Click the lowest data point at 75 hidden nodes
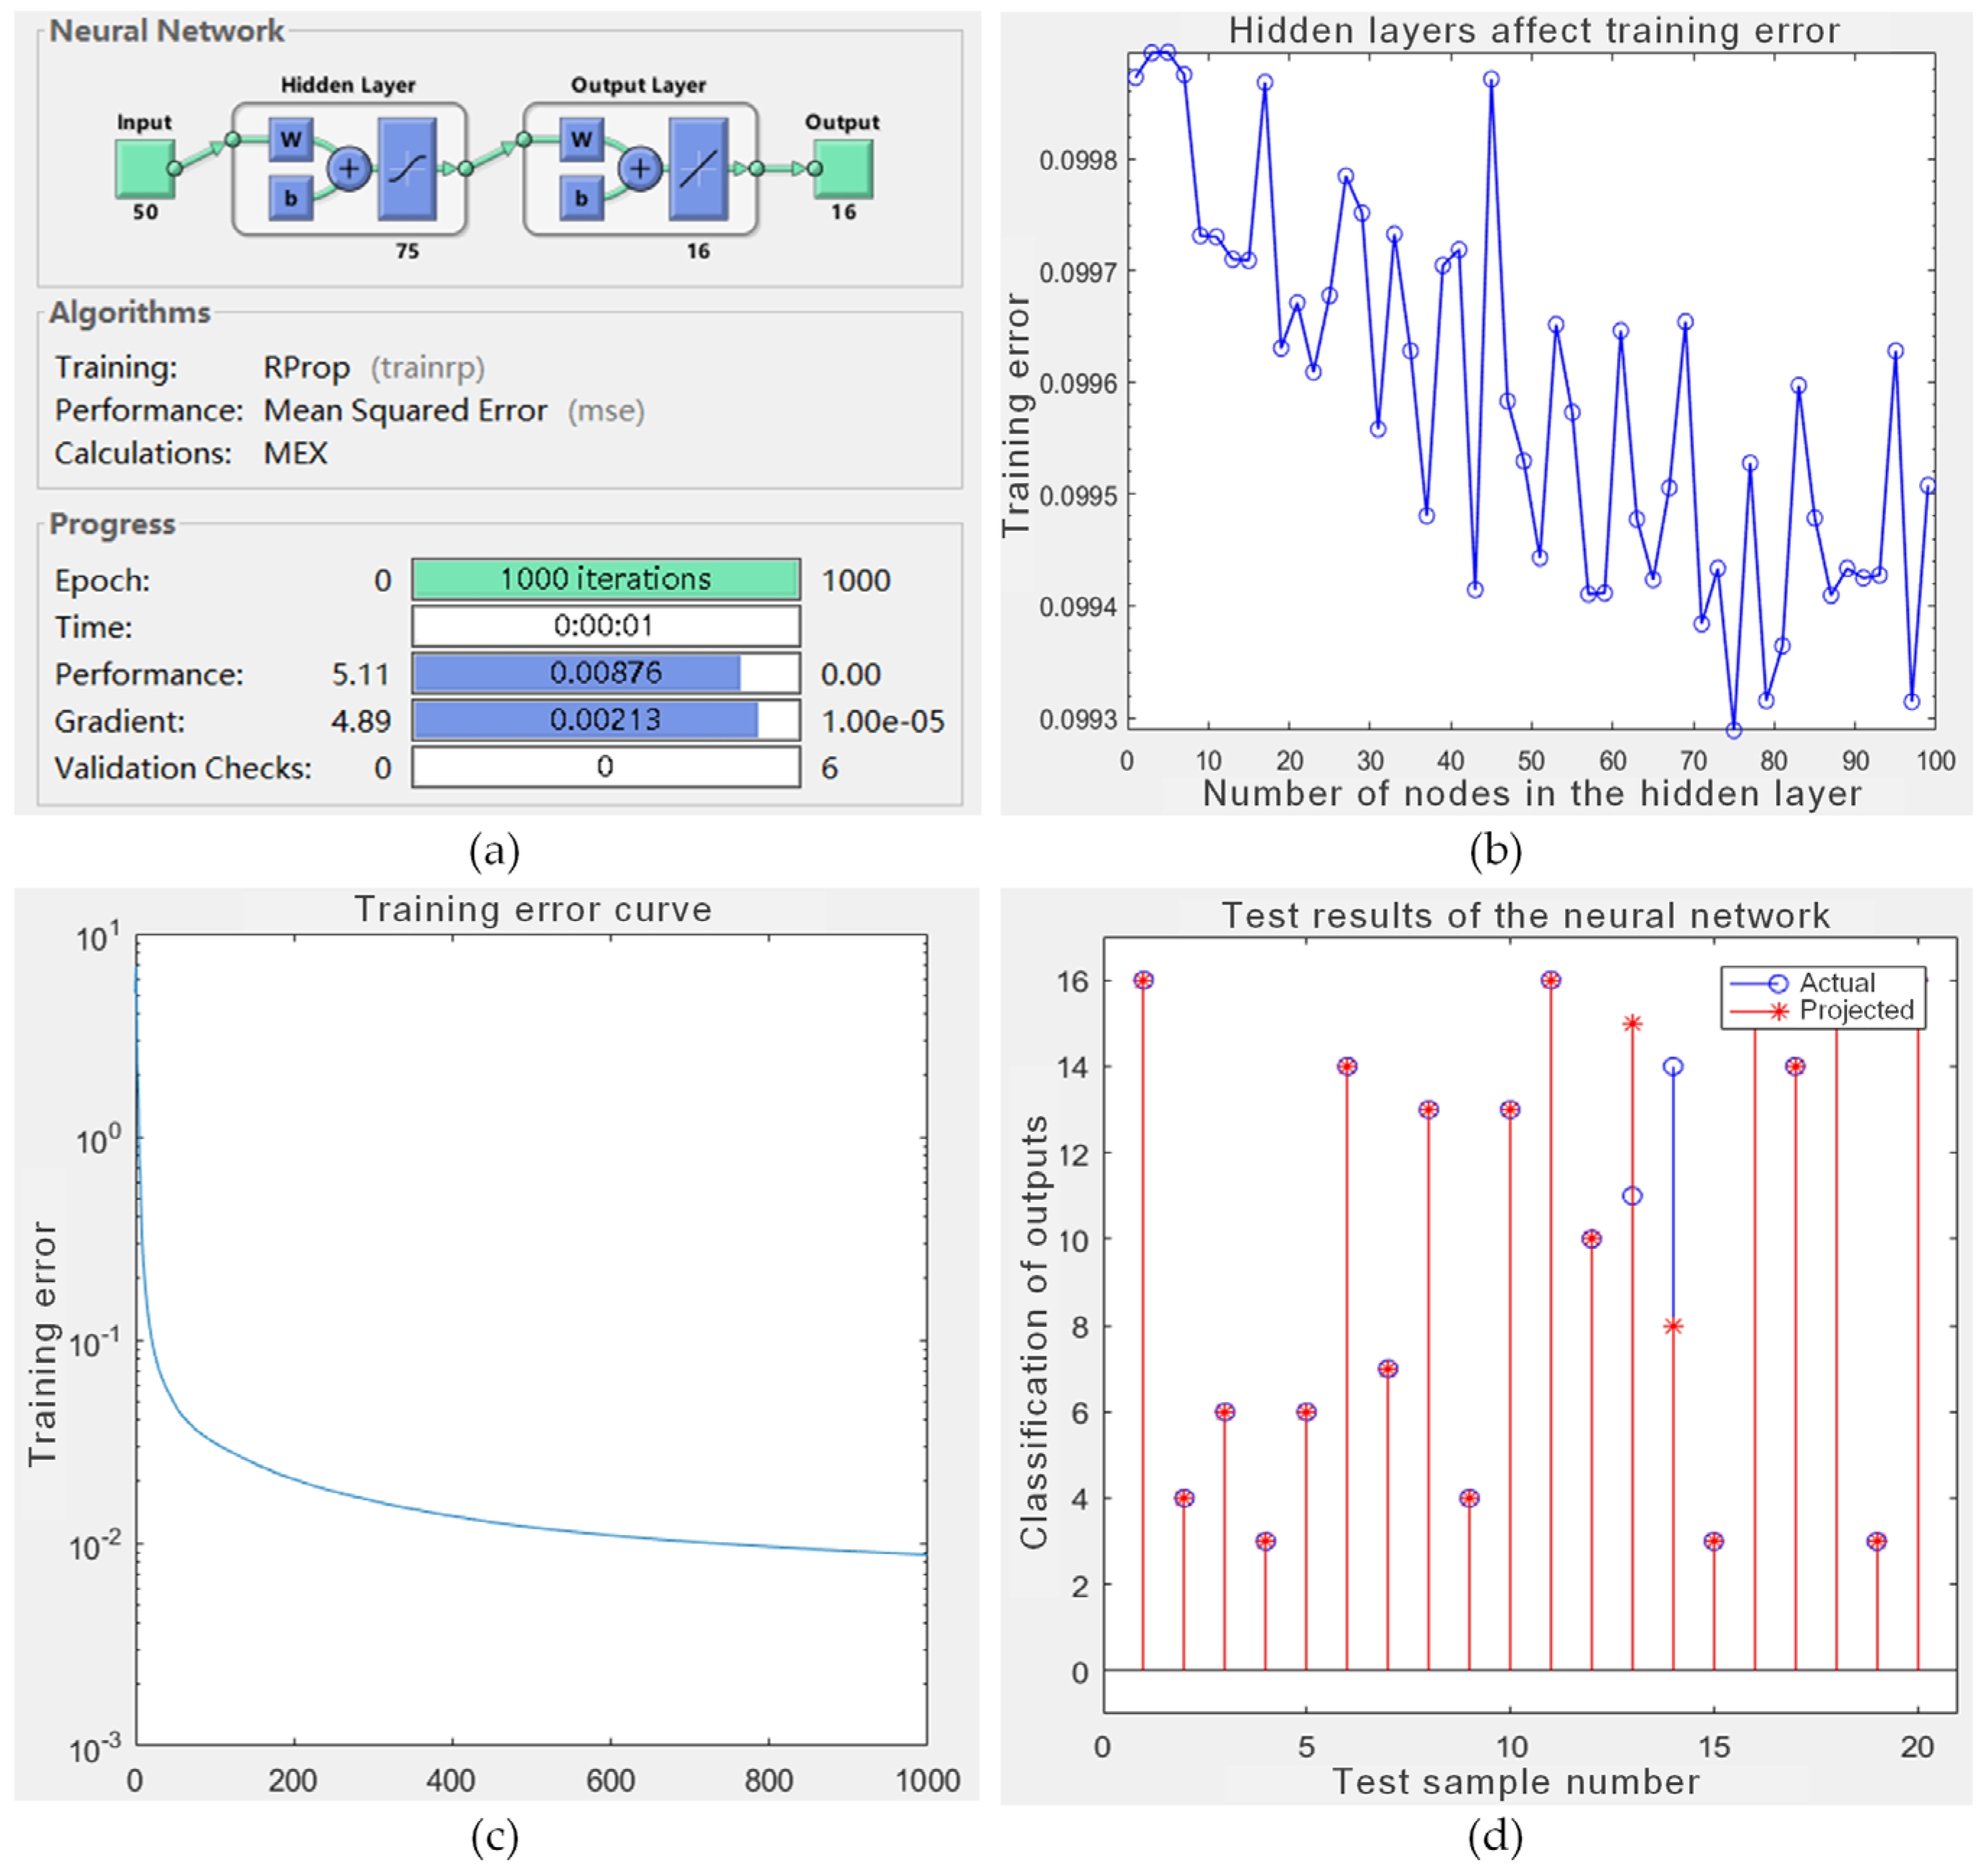 (1733, 731)
